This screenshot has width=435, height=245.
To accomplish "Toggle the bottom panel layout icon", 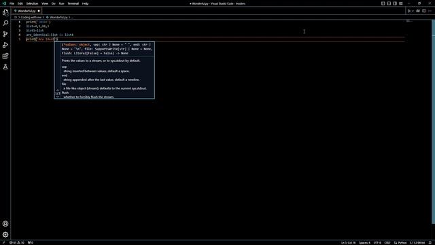I will tap(389, 3).
